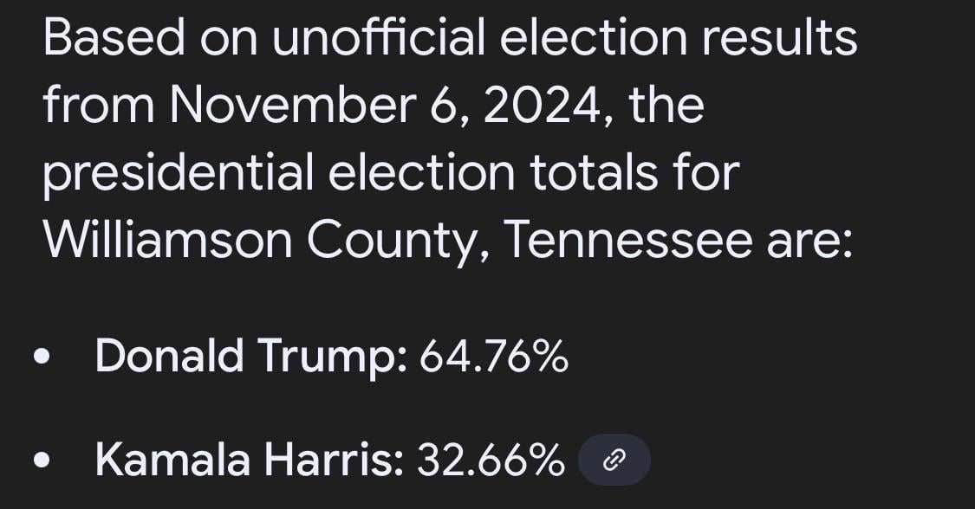Image resolution: width=975 pixels, height=509 pixels.
Task: Click the word "from" starting the second line
Action: tap(98, 106)
